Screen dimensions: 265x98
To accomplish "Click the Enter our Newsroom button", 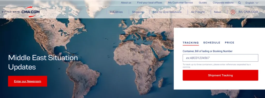I will (x=27, y=81).
